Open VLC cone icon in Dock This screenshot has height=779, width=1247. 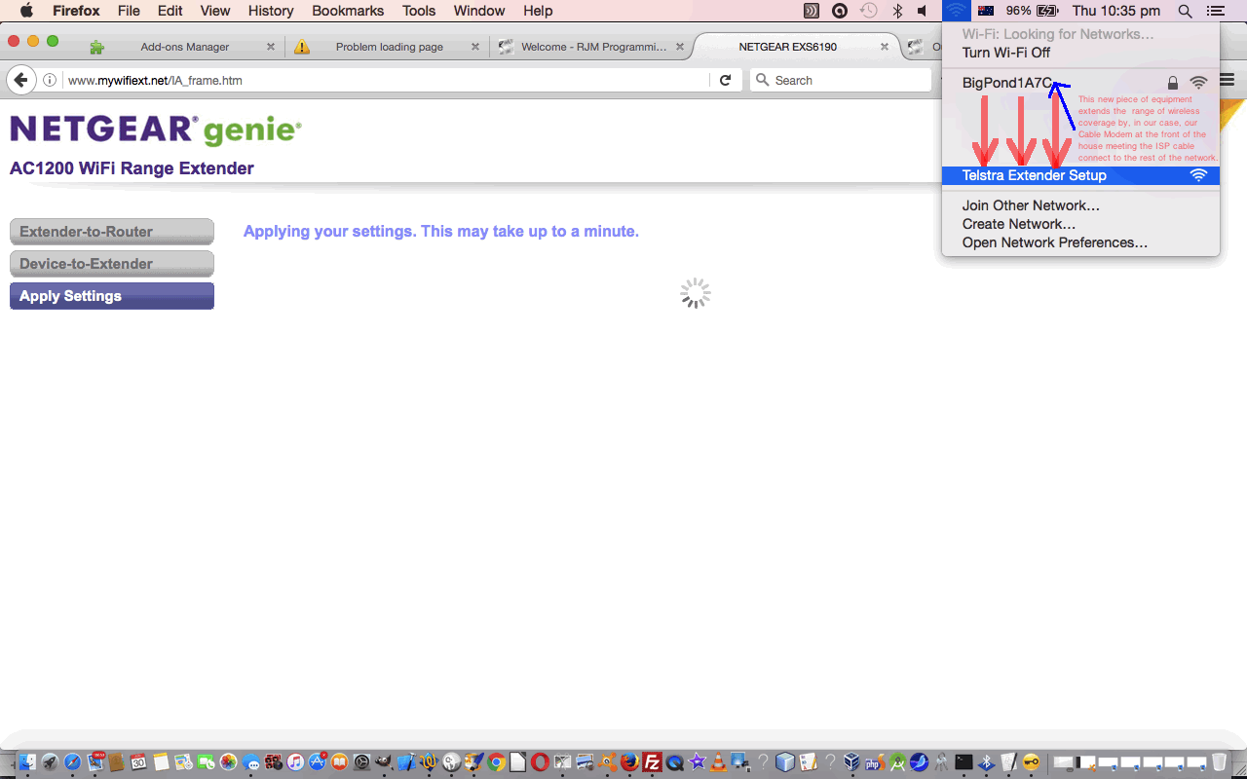coord(719,762)
